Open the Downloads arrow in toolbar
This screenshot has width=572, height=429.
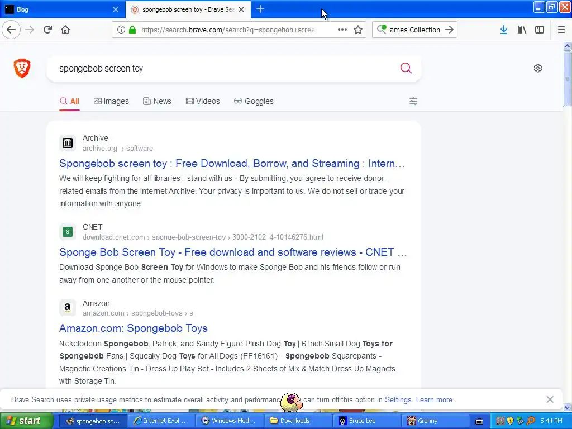[x=503, y=30]
